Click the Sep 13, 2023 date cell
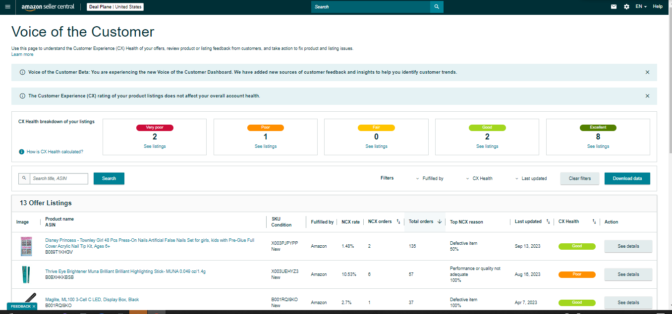The image size is (672, 314). coord(528,246)
